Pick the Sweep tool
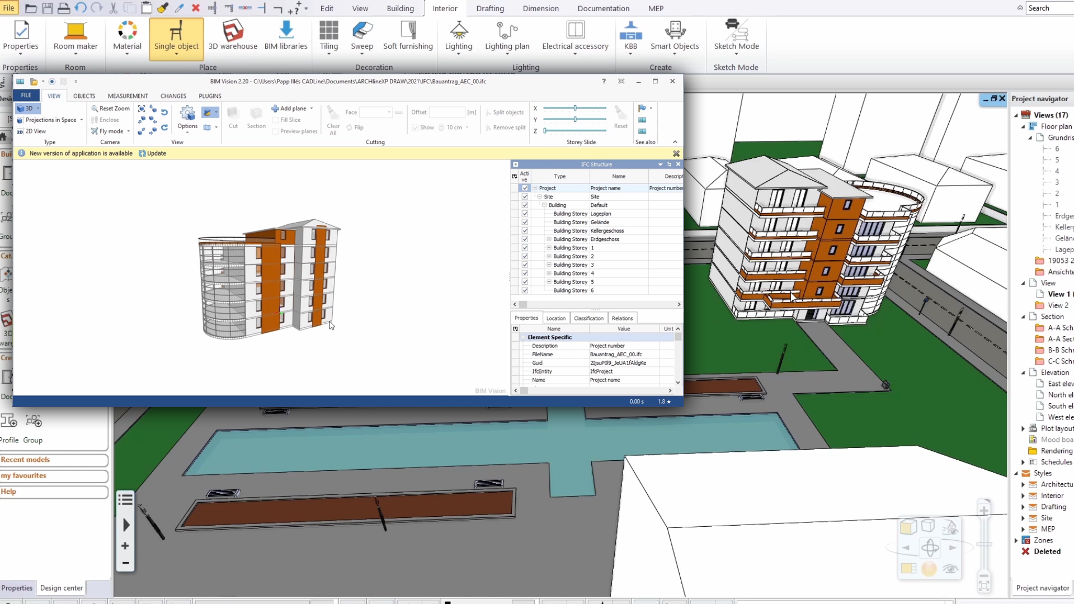This screenshot has height=604, width=1074. click(x=362, y=37)
